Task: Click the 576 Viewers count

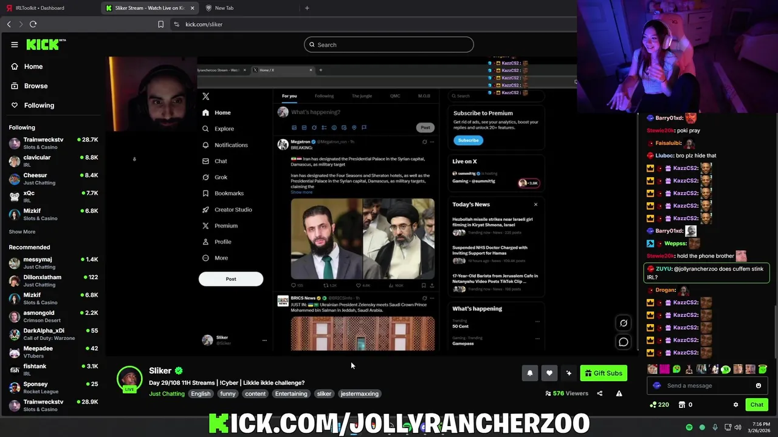Action: point(567,393)
